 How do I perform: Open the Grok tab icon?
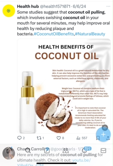pyautogui.click(x=47, y=151)
